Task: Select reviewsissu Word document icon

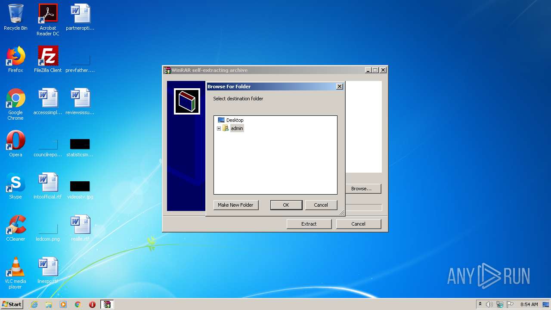Action: (80, 102)
